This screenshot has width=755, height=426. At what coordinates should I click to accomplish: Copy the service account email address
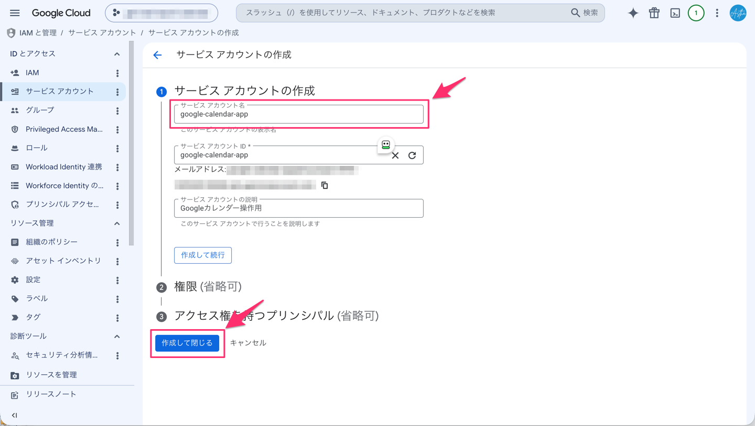point(325,185)
